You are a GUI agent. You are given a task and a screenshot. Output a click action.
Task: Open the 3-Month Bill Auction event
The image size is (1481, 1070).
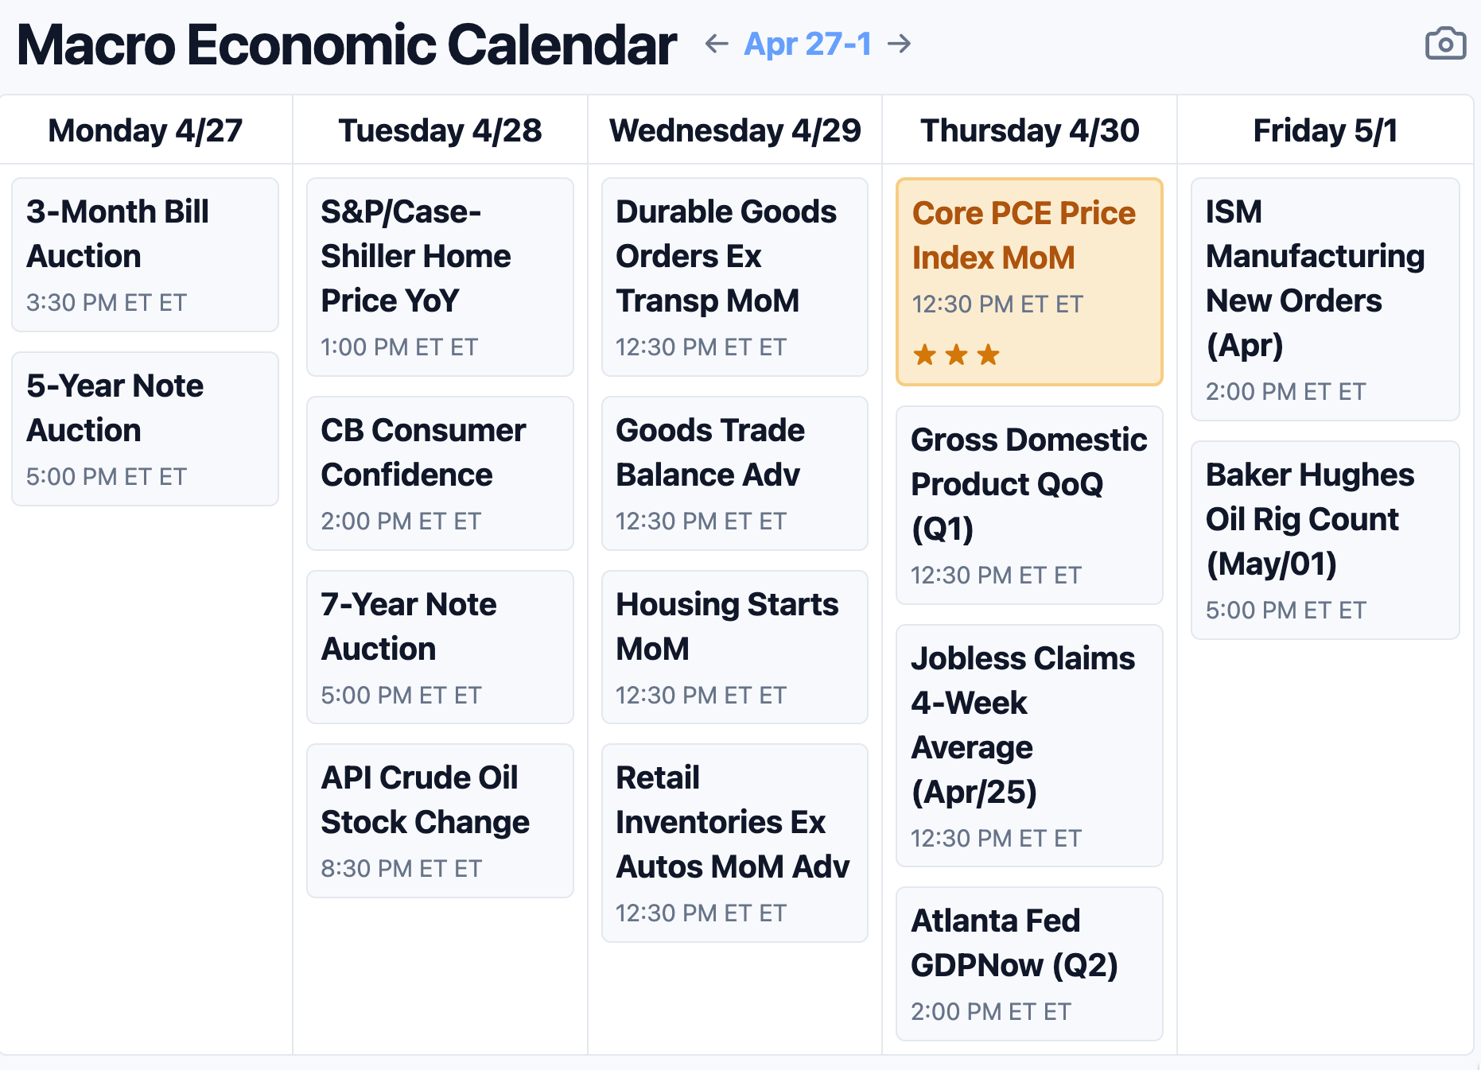(145, 254)
